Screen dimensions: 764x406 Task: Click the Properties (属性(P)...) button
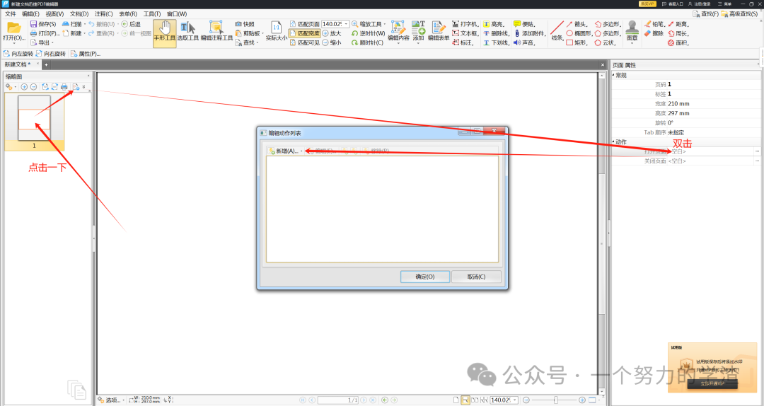86,54
